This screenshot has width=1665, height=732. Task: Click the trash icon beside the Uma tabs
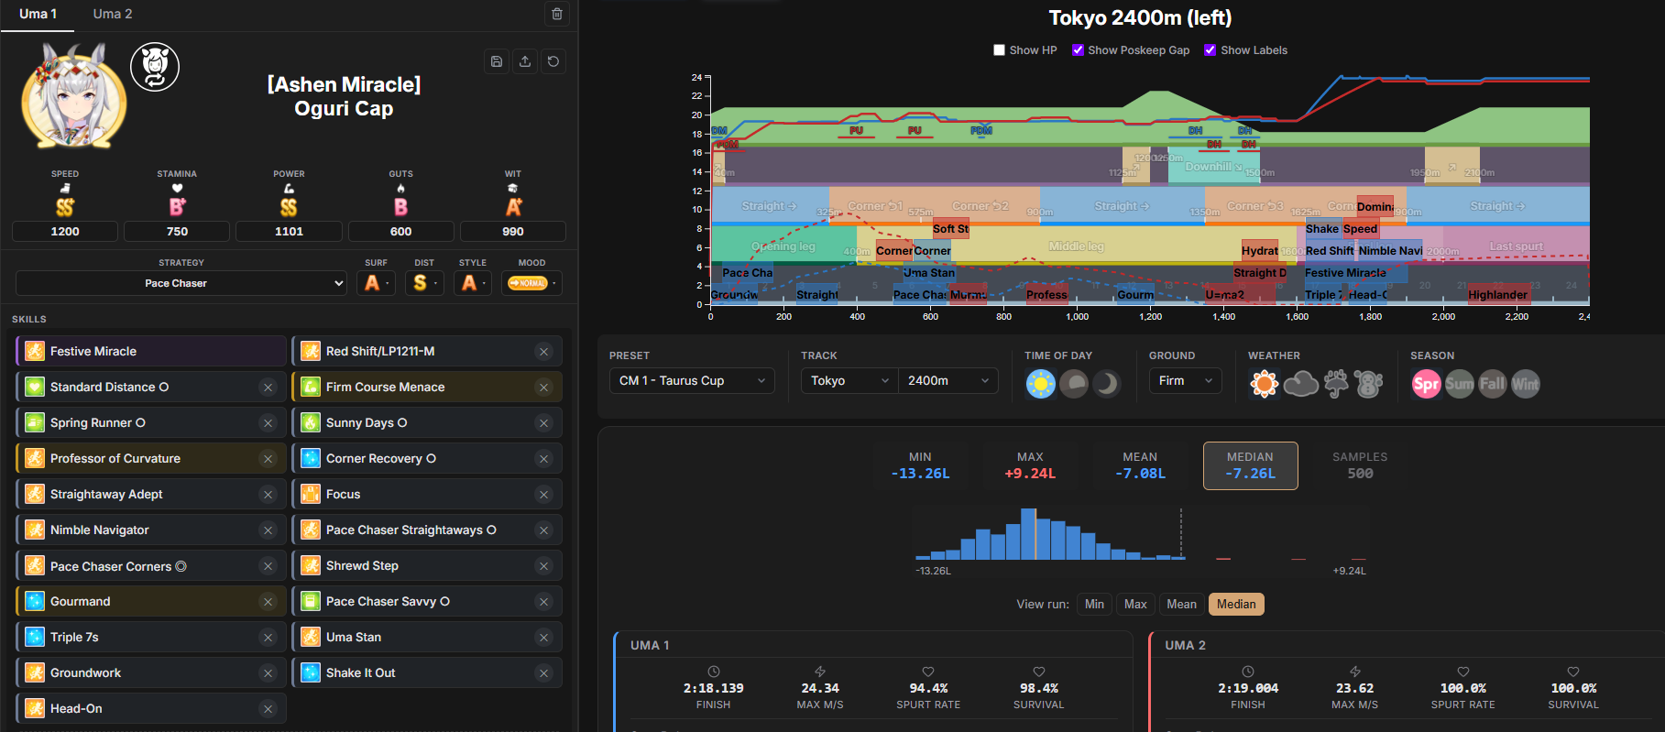pos(557,14)
